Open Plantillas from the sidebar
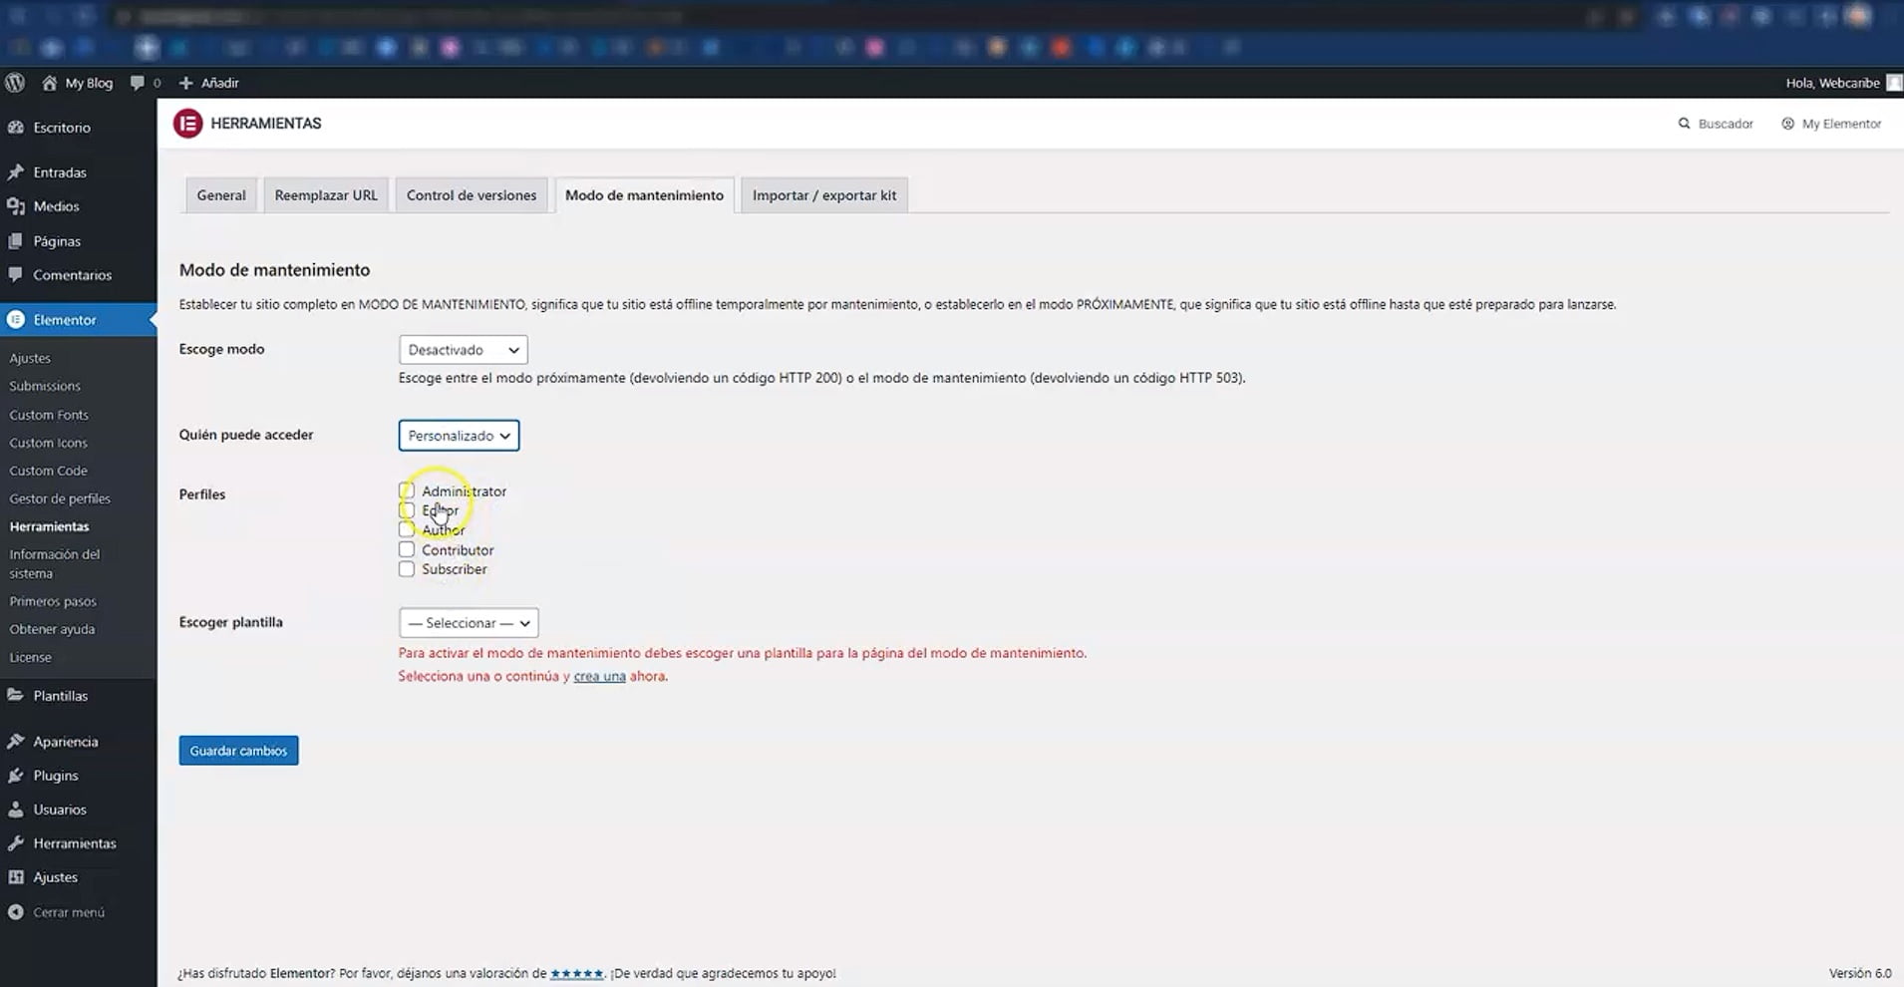1904x987 pixels. point(60,695)
